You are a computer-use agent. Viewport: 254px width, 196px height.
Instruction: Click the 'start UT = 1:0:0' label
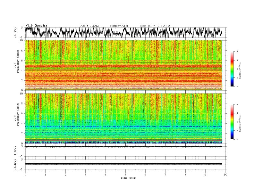[155, 26]
